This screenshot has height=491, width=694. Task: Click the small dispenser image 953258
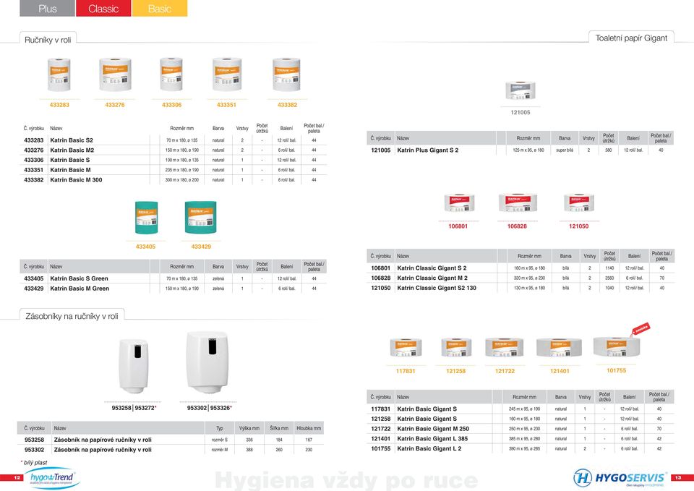[x=134, y=366]
